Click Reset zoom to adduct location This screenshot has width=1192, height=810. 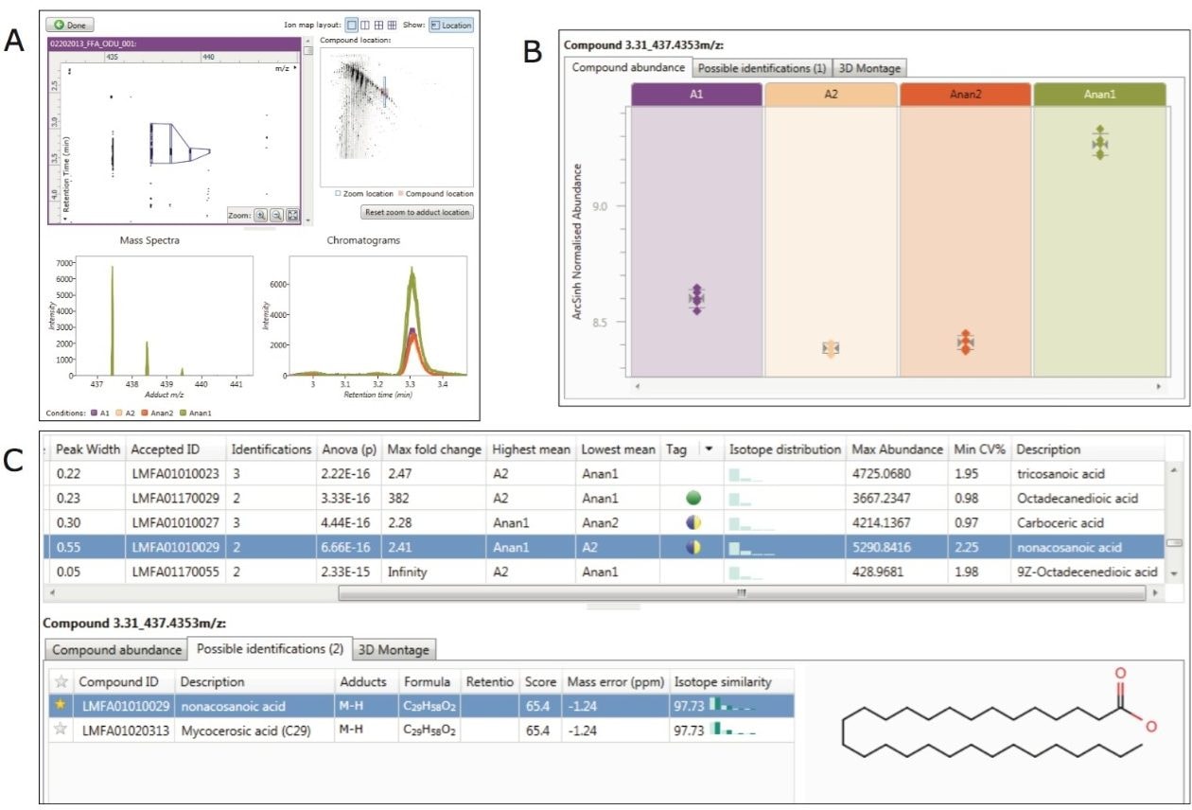point(416,212)
